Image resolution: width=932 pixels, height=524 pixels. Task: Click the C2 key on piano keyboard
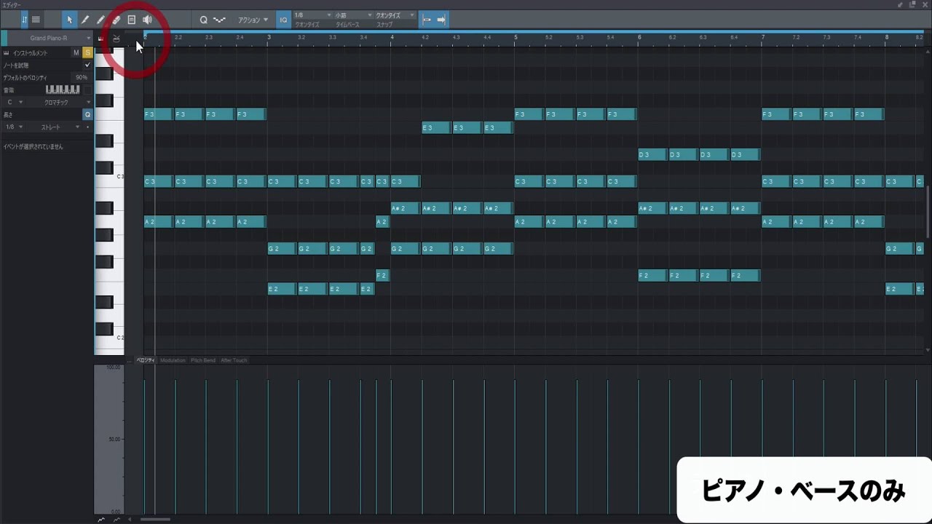(x=109, y=338)
